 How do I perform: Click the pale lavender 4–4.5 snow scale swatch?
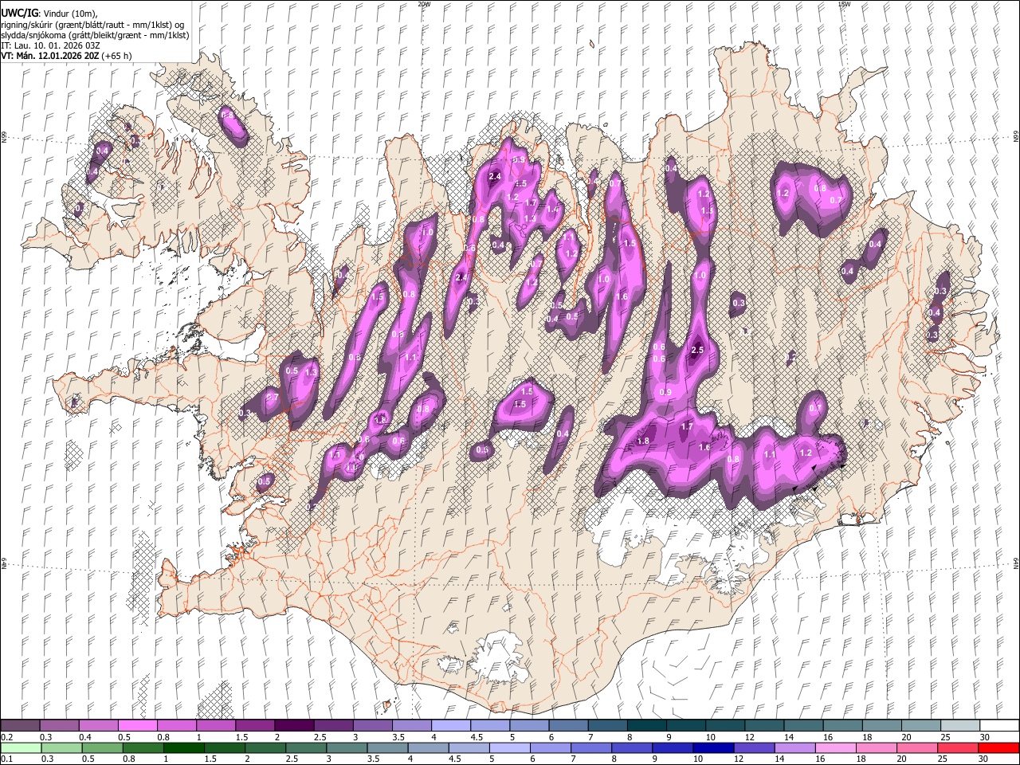click(x=451, y=725)
